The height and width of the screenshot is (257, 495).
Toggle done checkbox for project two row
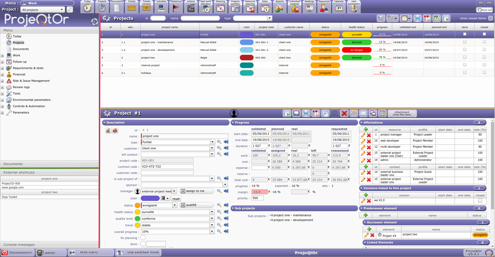click(x=465, y=57)
